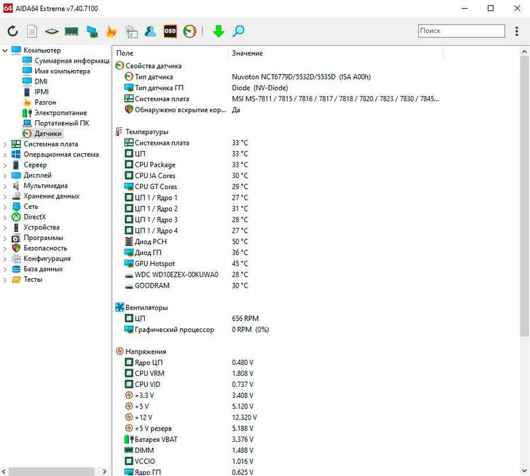Collapse the Компьютер tree node

5,50
